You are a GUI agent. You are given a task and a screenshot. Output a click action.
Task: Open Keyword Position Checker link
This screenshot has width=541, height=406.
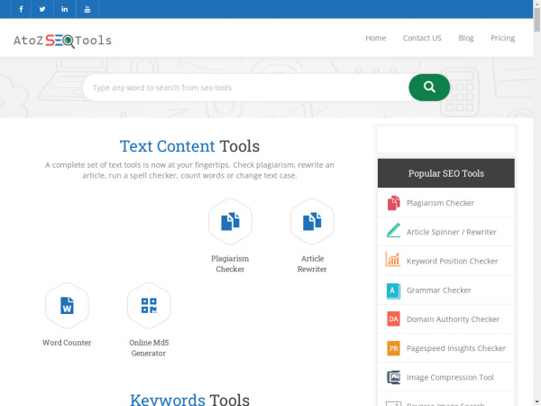click(x=452, y=261)
